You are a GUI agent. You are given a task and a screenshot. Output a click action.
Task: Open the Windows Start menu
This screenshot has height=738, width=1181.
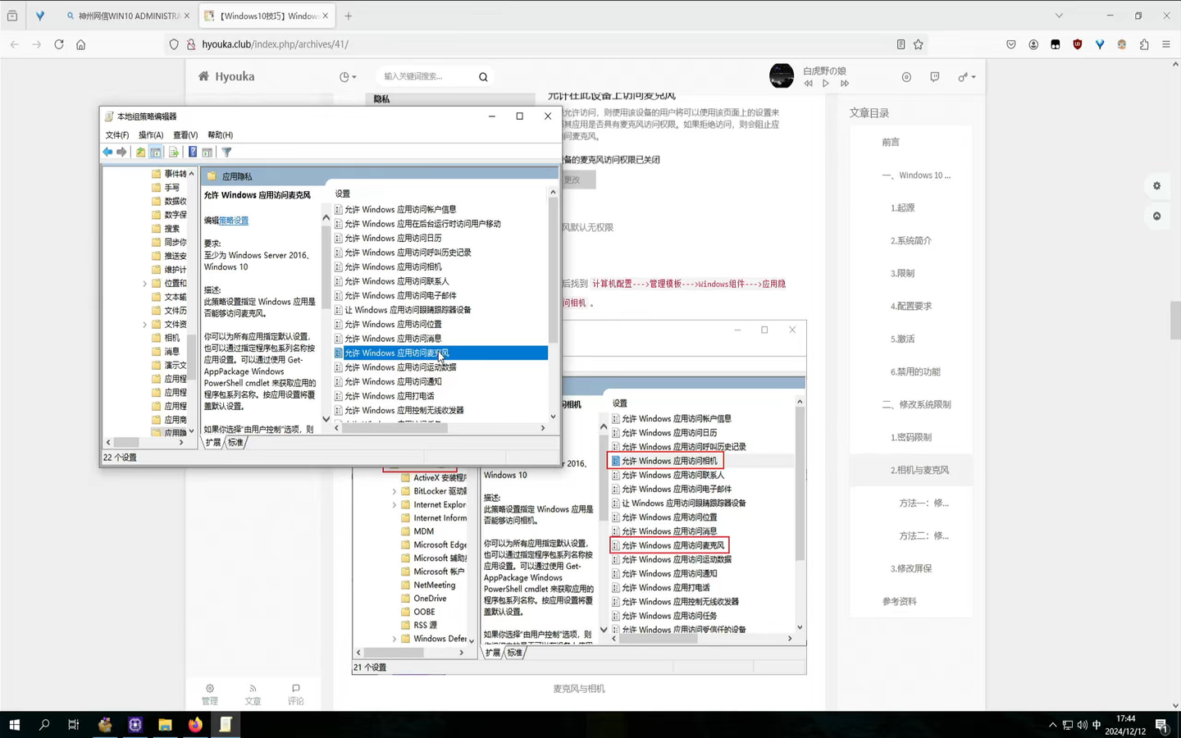pyautogui.click(x=14, y=725)
